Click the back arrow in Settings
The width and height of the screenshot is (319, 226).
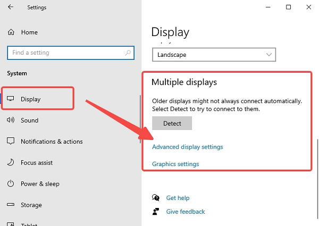pos(12,7)
